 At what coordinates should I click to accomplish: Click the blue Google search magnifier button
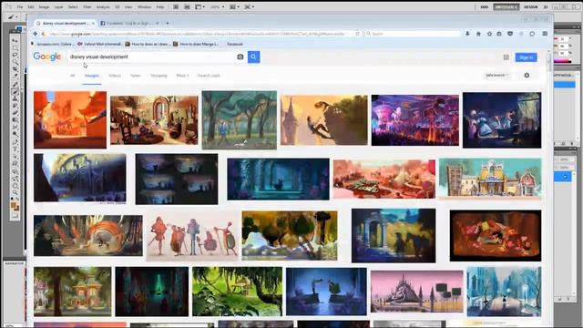pos(253,56)
